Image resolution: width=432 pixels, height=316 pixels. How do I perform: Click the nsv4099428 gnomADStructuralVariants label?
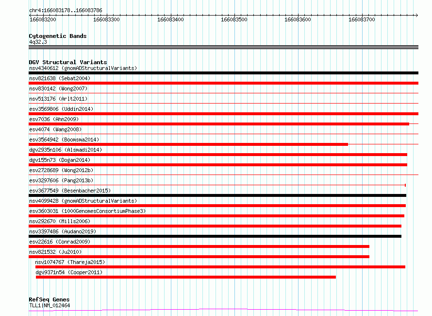83,201
